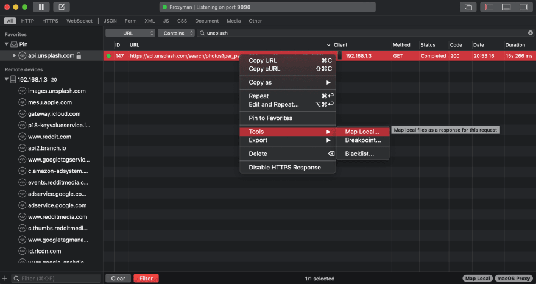Click the adservice.google.com domain icon
Image resolution: width=536 pixels, height=284 pixels.
tap(22, 205)
